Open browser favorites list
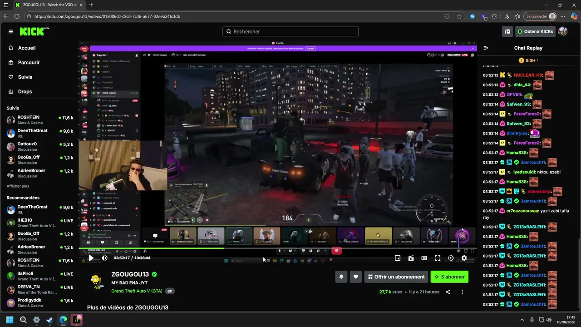Screen dimensions: 581x327 click(x=517, y=16)
